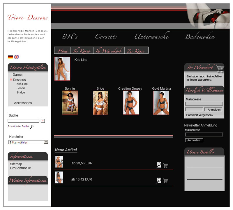Click Passwort vergessen? link
Screen dimensions: 233x210
tap(200, 115)
